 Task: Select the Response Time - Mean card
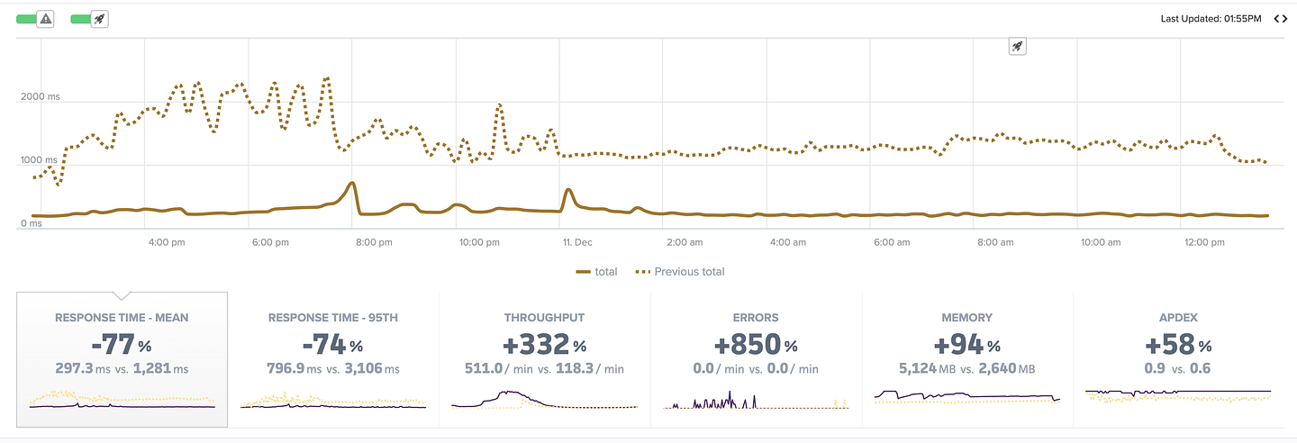(x=122, y=359)
